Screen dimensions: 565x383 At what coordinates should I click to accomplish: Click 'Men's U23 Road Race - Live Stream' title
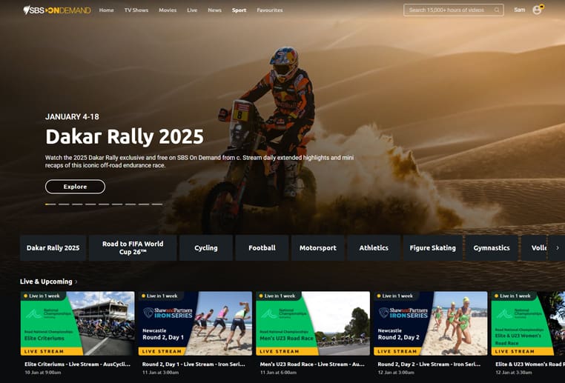pyautogui.click(x=312, y=364)
